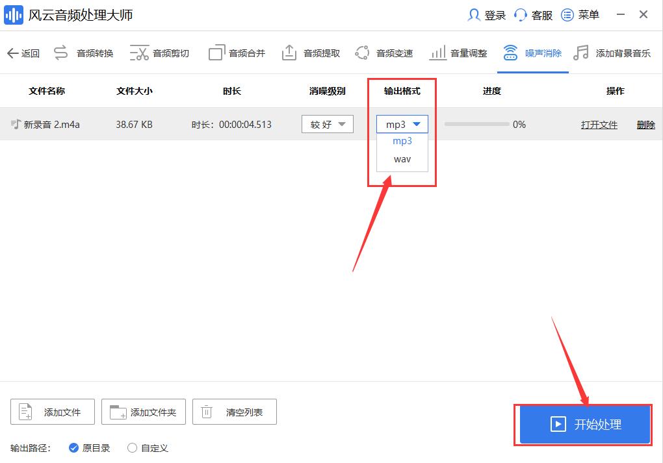The image size is (663, 463).
Task: Click the app logo icon in title bar
Action: (x=14, y=15)
